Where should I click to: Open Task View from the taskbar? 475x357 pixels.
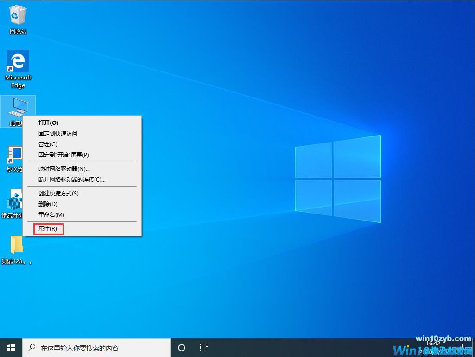[x=203, y=348]
